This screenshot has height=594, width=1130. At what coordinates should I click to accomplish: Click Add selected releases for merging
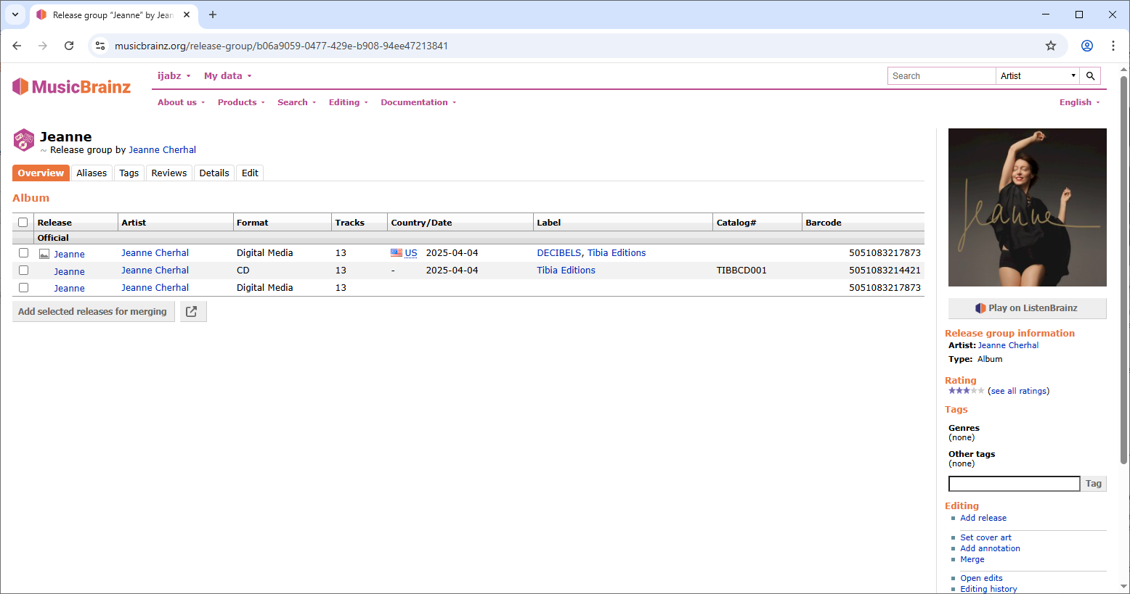(x=93, y=312)
